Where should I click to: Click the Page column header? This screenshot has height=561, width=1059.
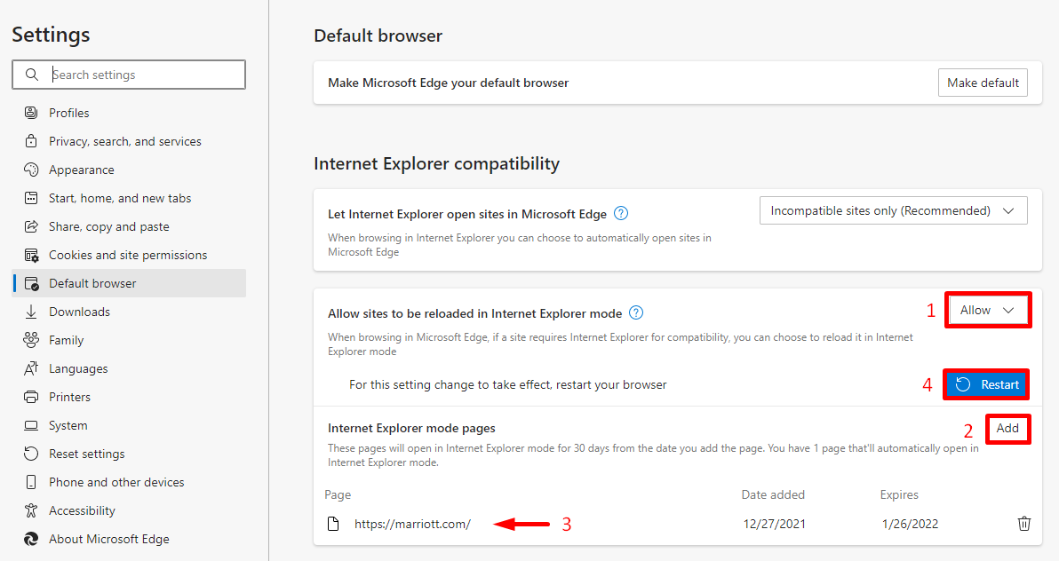(x=338, y=494)
